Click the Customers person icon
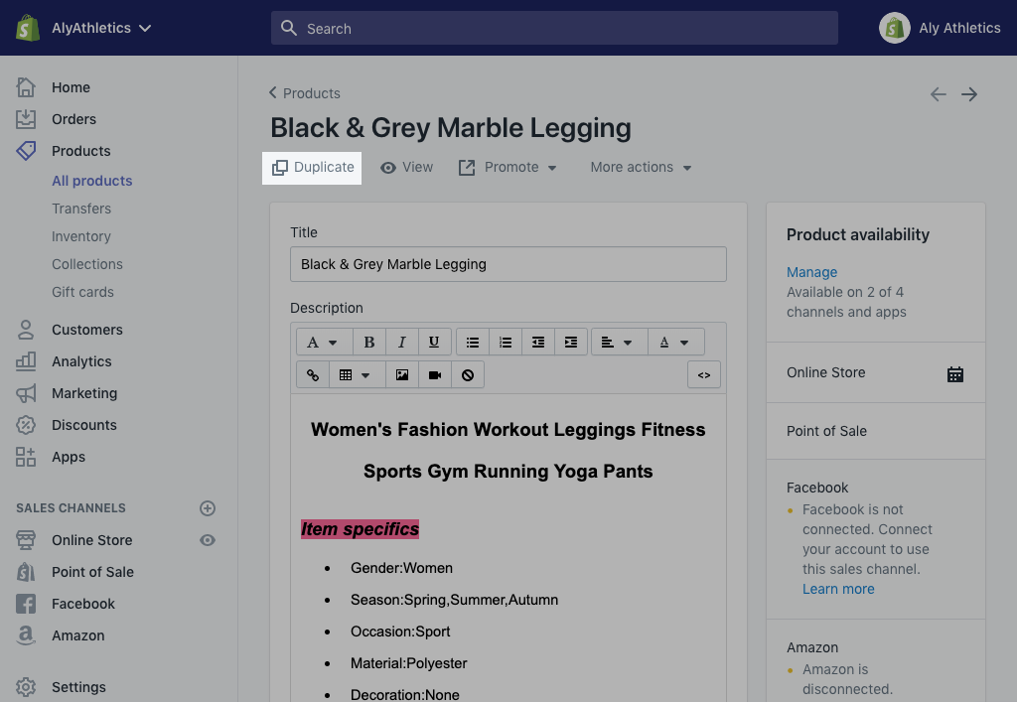Image resolution: width=1017 pixels, height=702 pixels. (x=26, y=330)
